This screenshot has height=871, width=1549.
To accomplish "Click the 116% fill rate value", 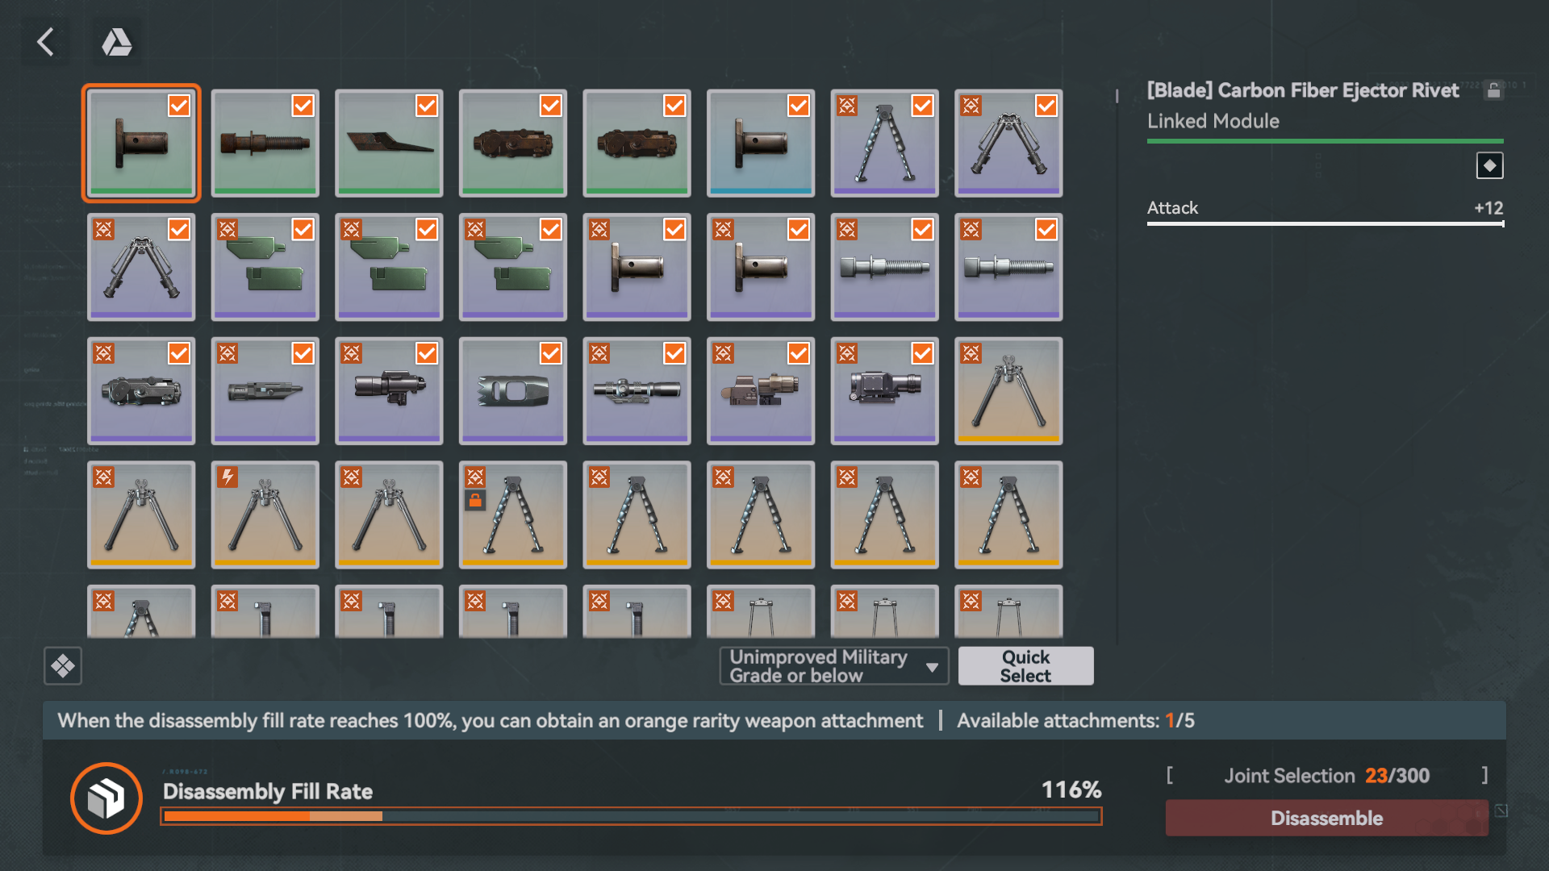I will pyautogui.click(x=1071, y=790).
